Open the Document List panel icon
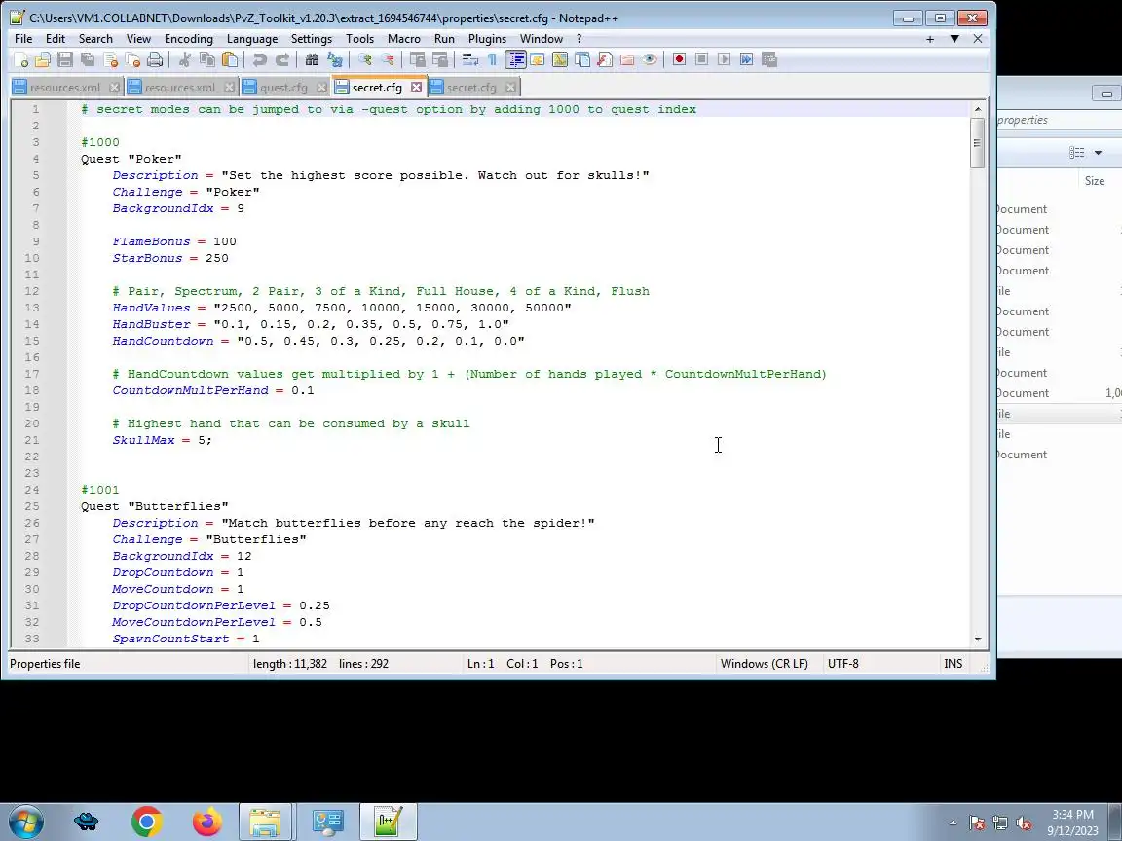The width and height of the screenshot is (1122, 841). tap(582, 59)
